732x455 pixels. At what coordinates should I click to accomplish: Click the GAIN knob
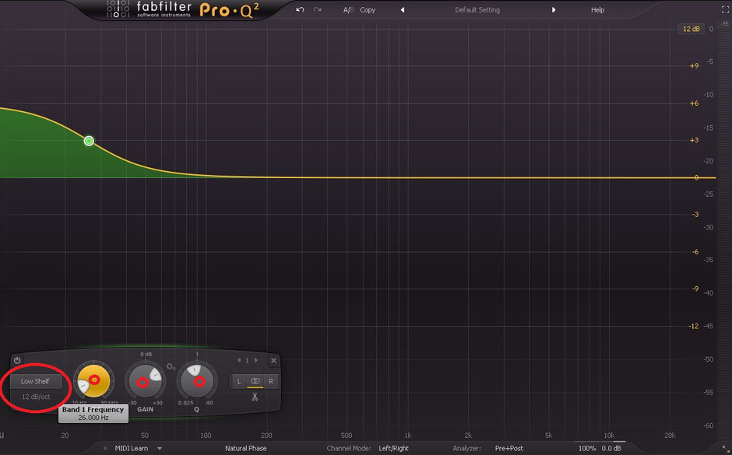pos(145,381)
